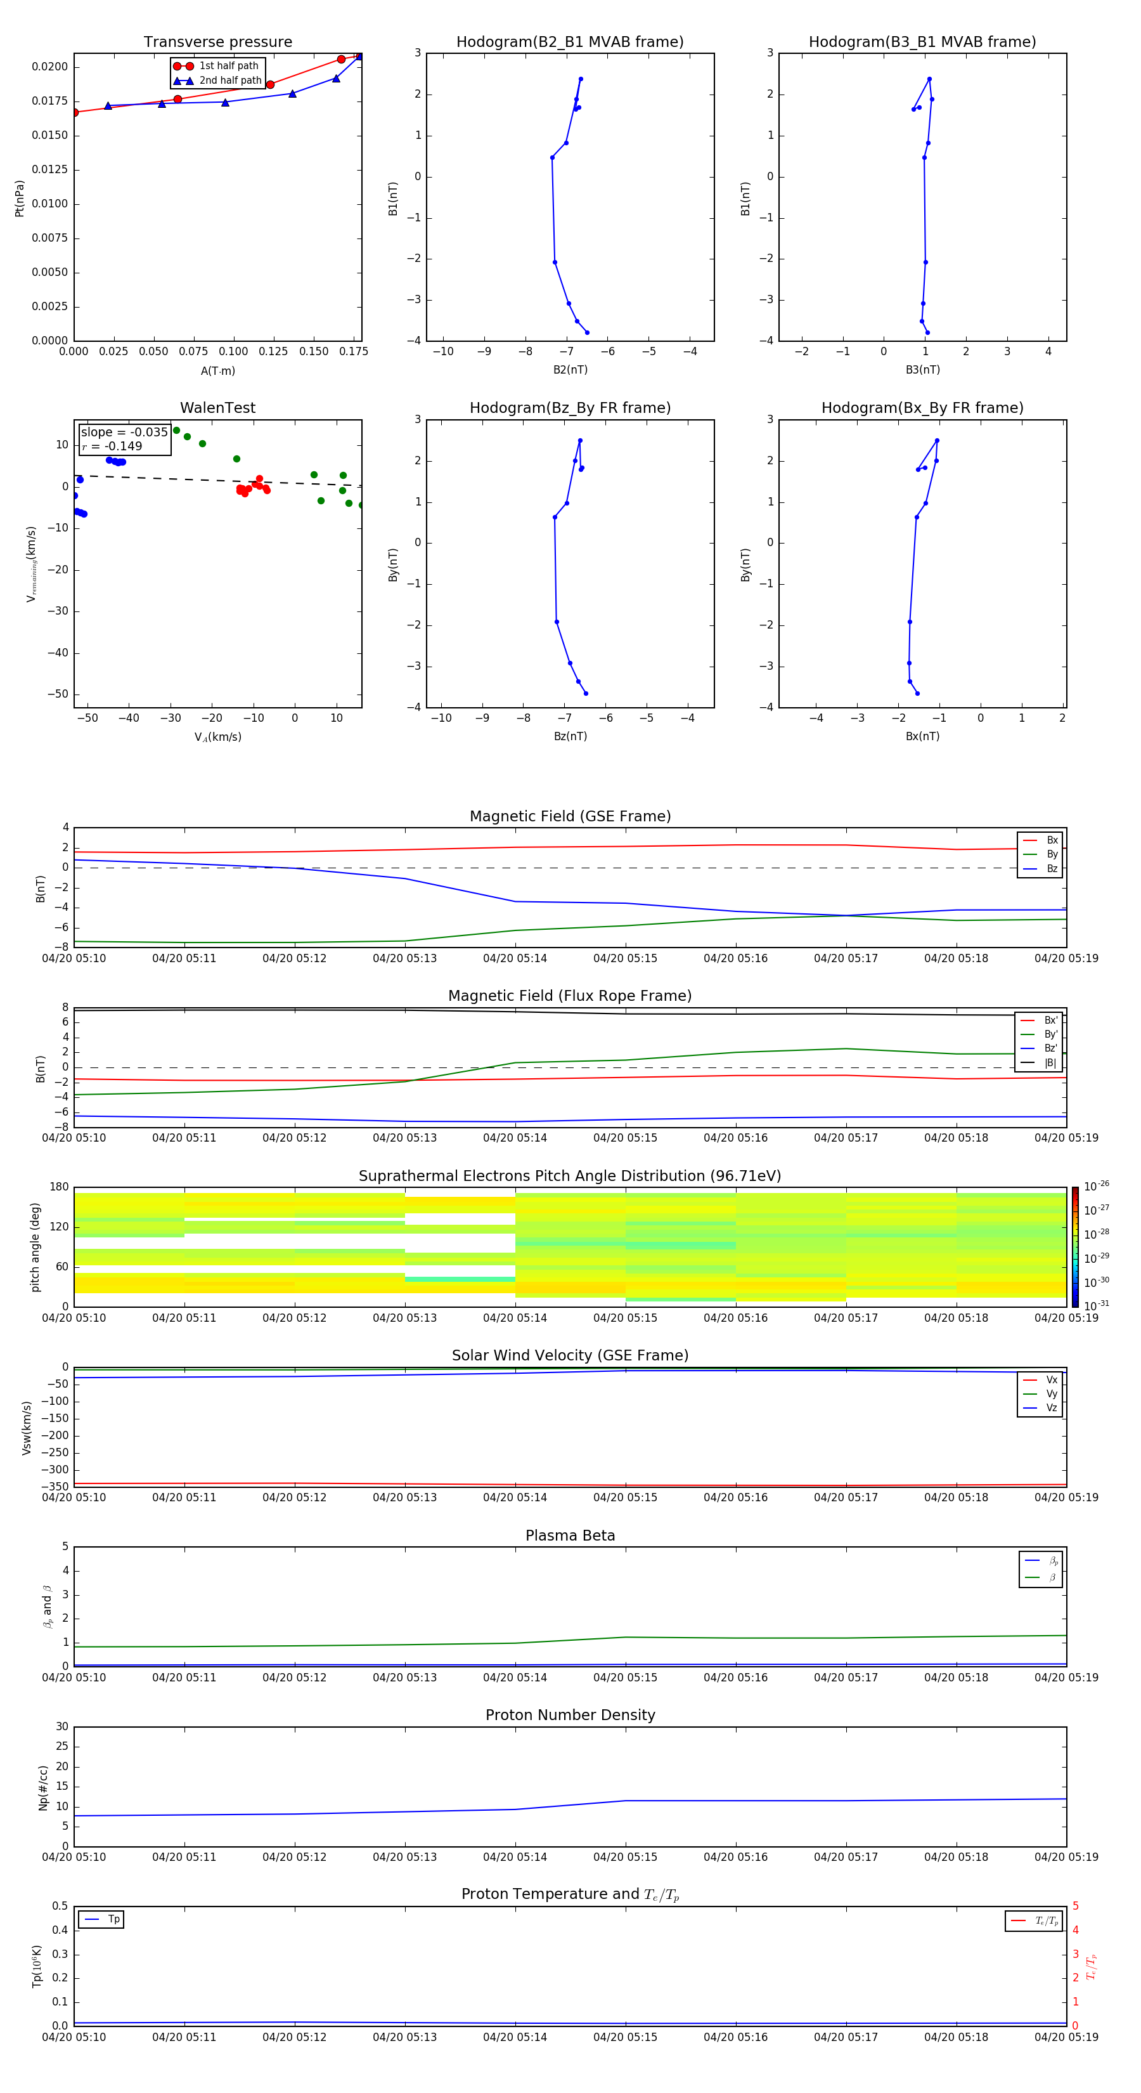Screen dimensions: 1141x2093
Task: Click the "Bz'" legend entry in Flux Rope plot
Action: [x=1040, y=1049]
